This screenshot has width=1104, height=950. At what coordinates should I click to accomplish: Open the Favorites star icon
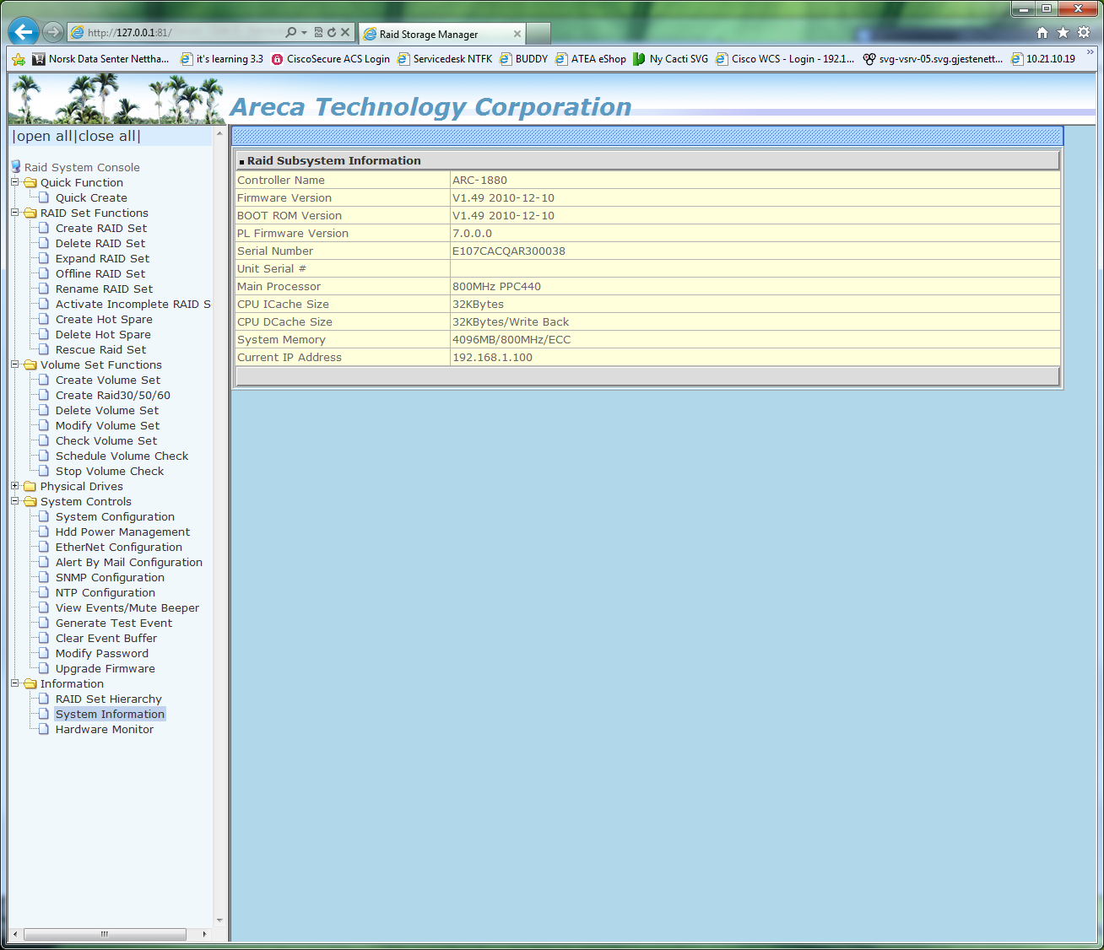(x=1063, y=32)
